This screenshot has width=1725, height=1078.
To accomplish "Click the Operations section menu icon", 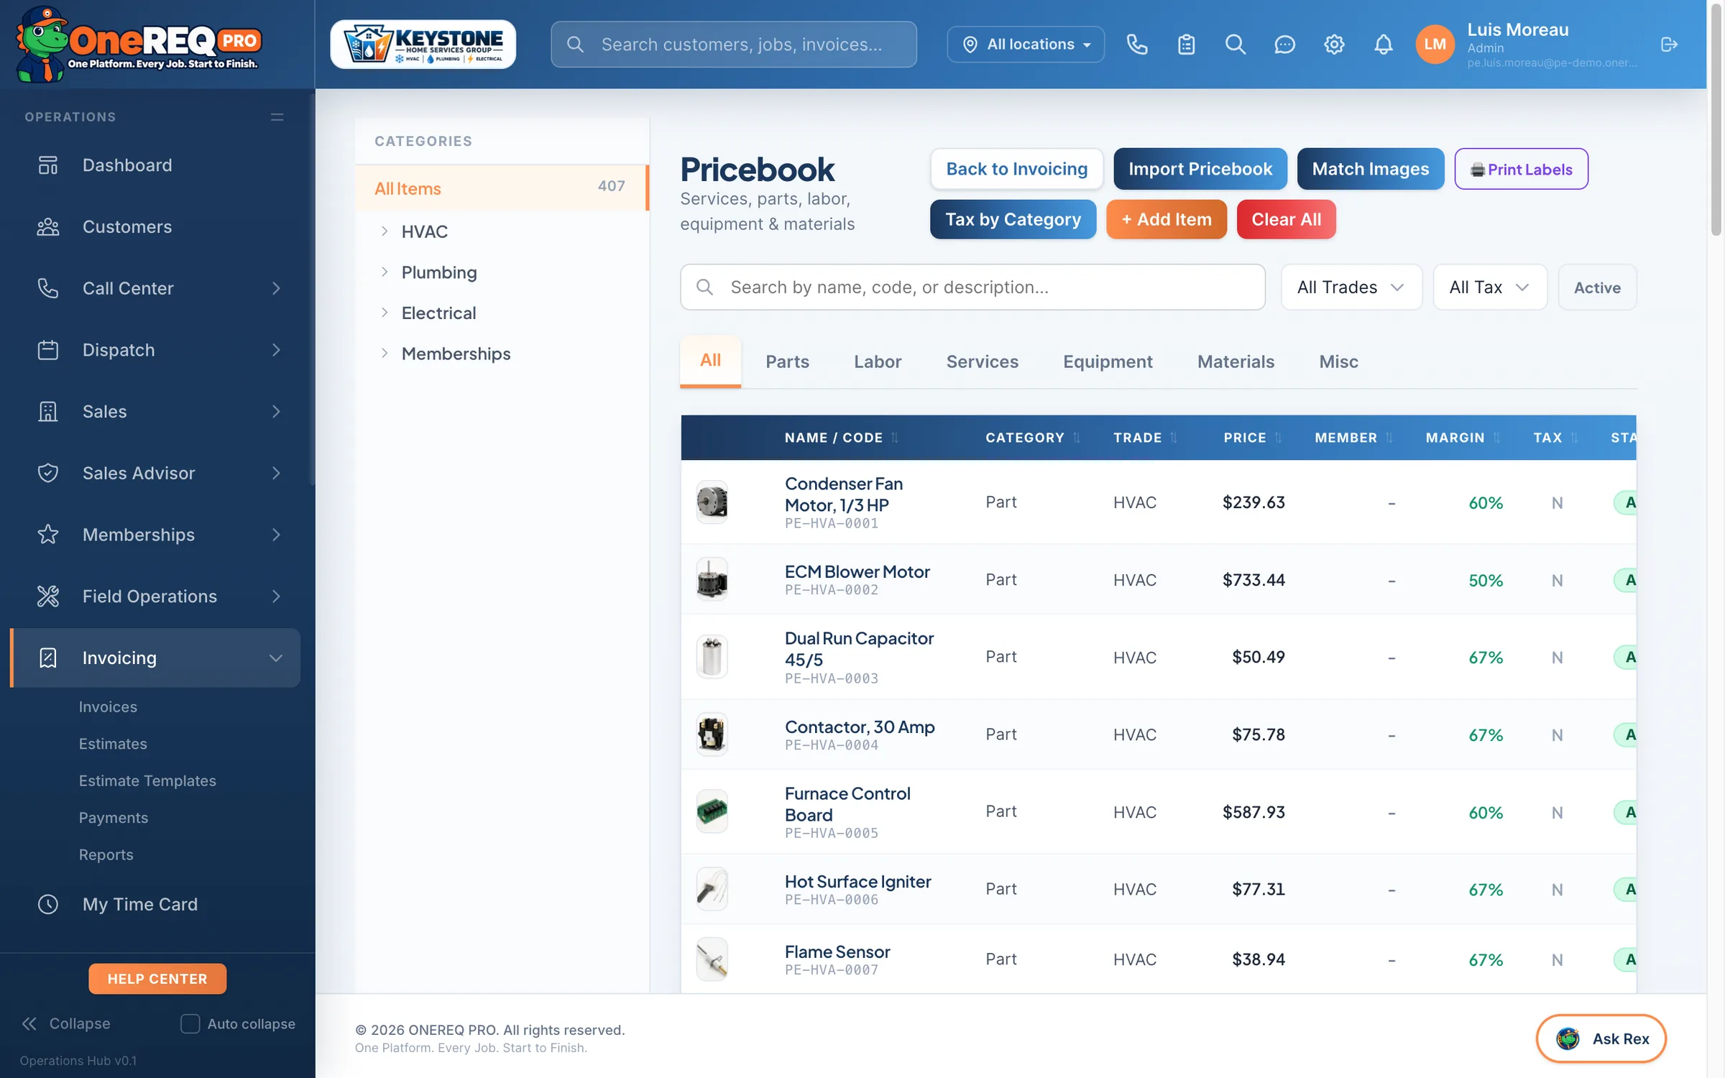I will tap(277, 117).
